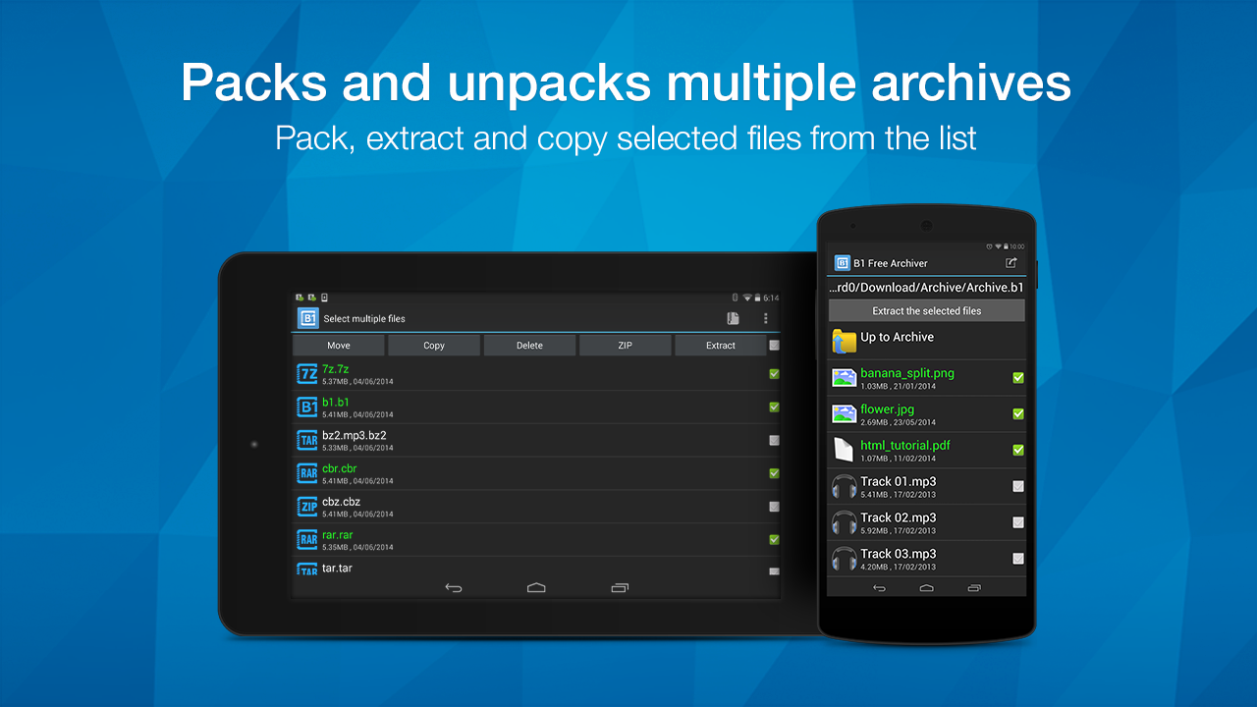This screenshot has height=707, width=1257.
Task: Select the Track 02.mp3 checkbox
Action: tap(1018, 522)
